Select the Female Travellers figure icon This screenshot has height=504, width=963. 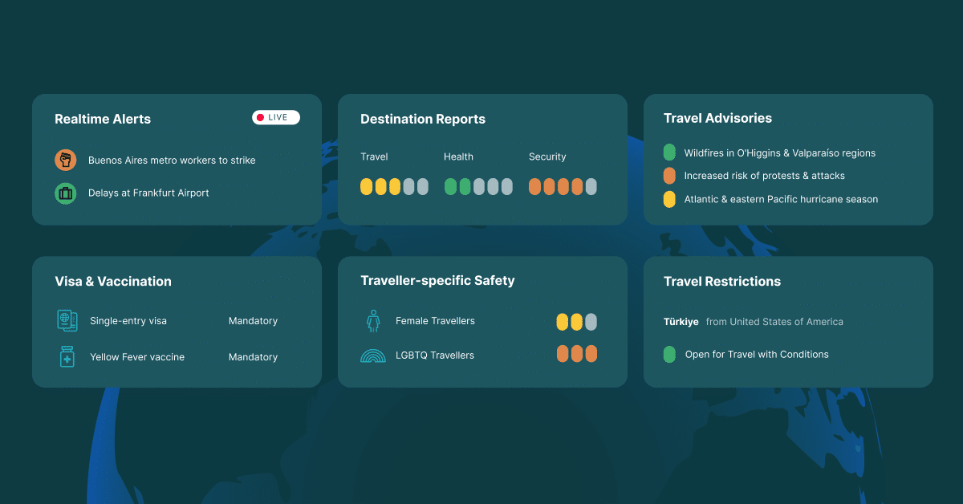372,320
